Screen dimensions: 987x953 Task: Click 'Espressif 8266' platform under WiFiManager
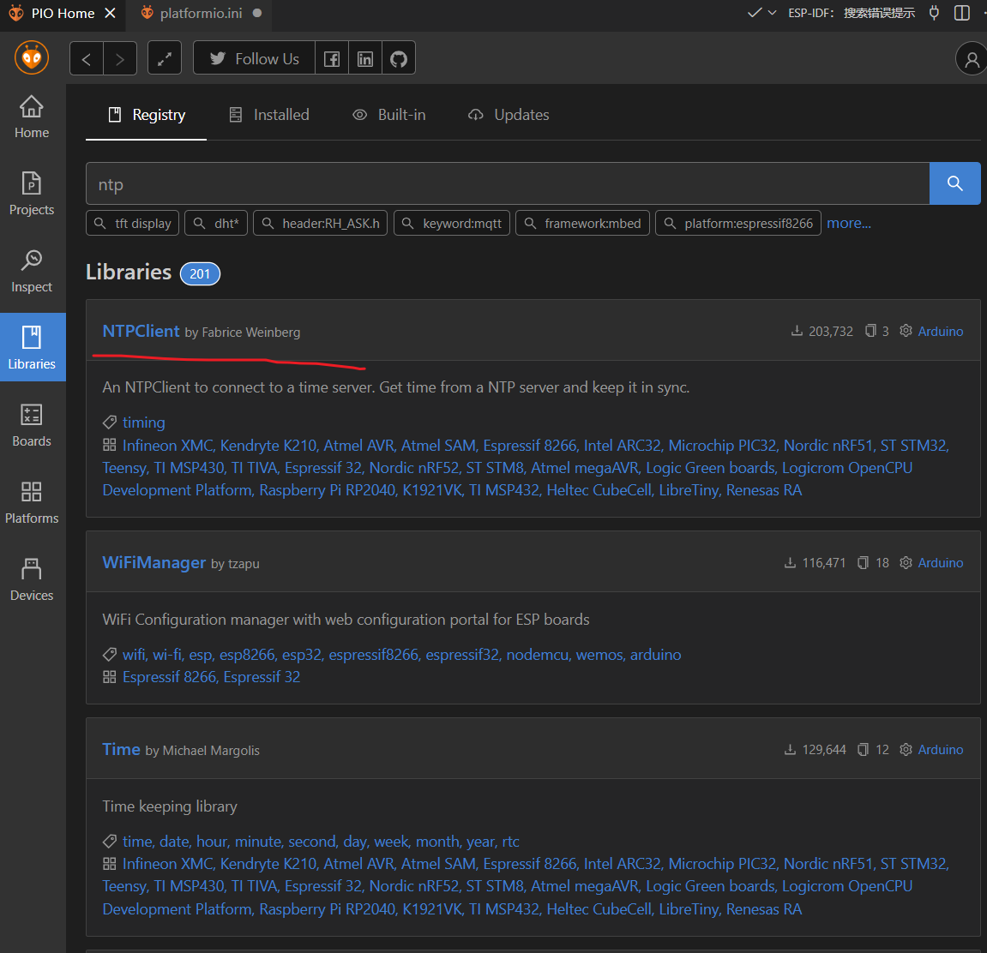pos(170,678)
